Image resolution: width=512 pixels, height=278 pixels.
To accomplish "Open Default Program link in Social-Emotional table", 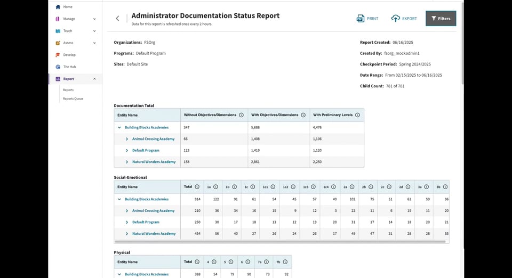I will (x=146, y=222).
